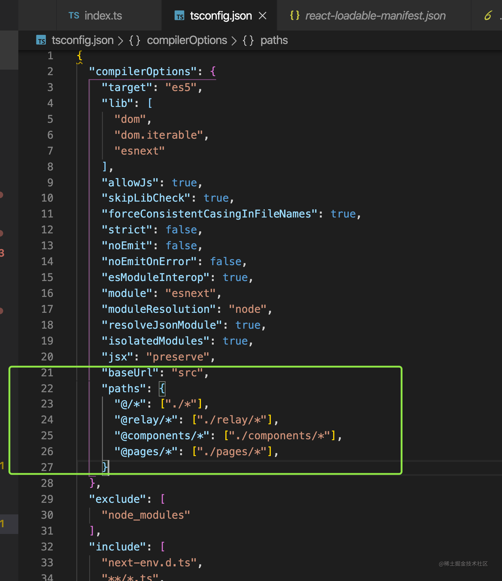Click the TS icon on the index.ts tab
This screenshot has height=581, width=502.
74,15
